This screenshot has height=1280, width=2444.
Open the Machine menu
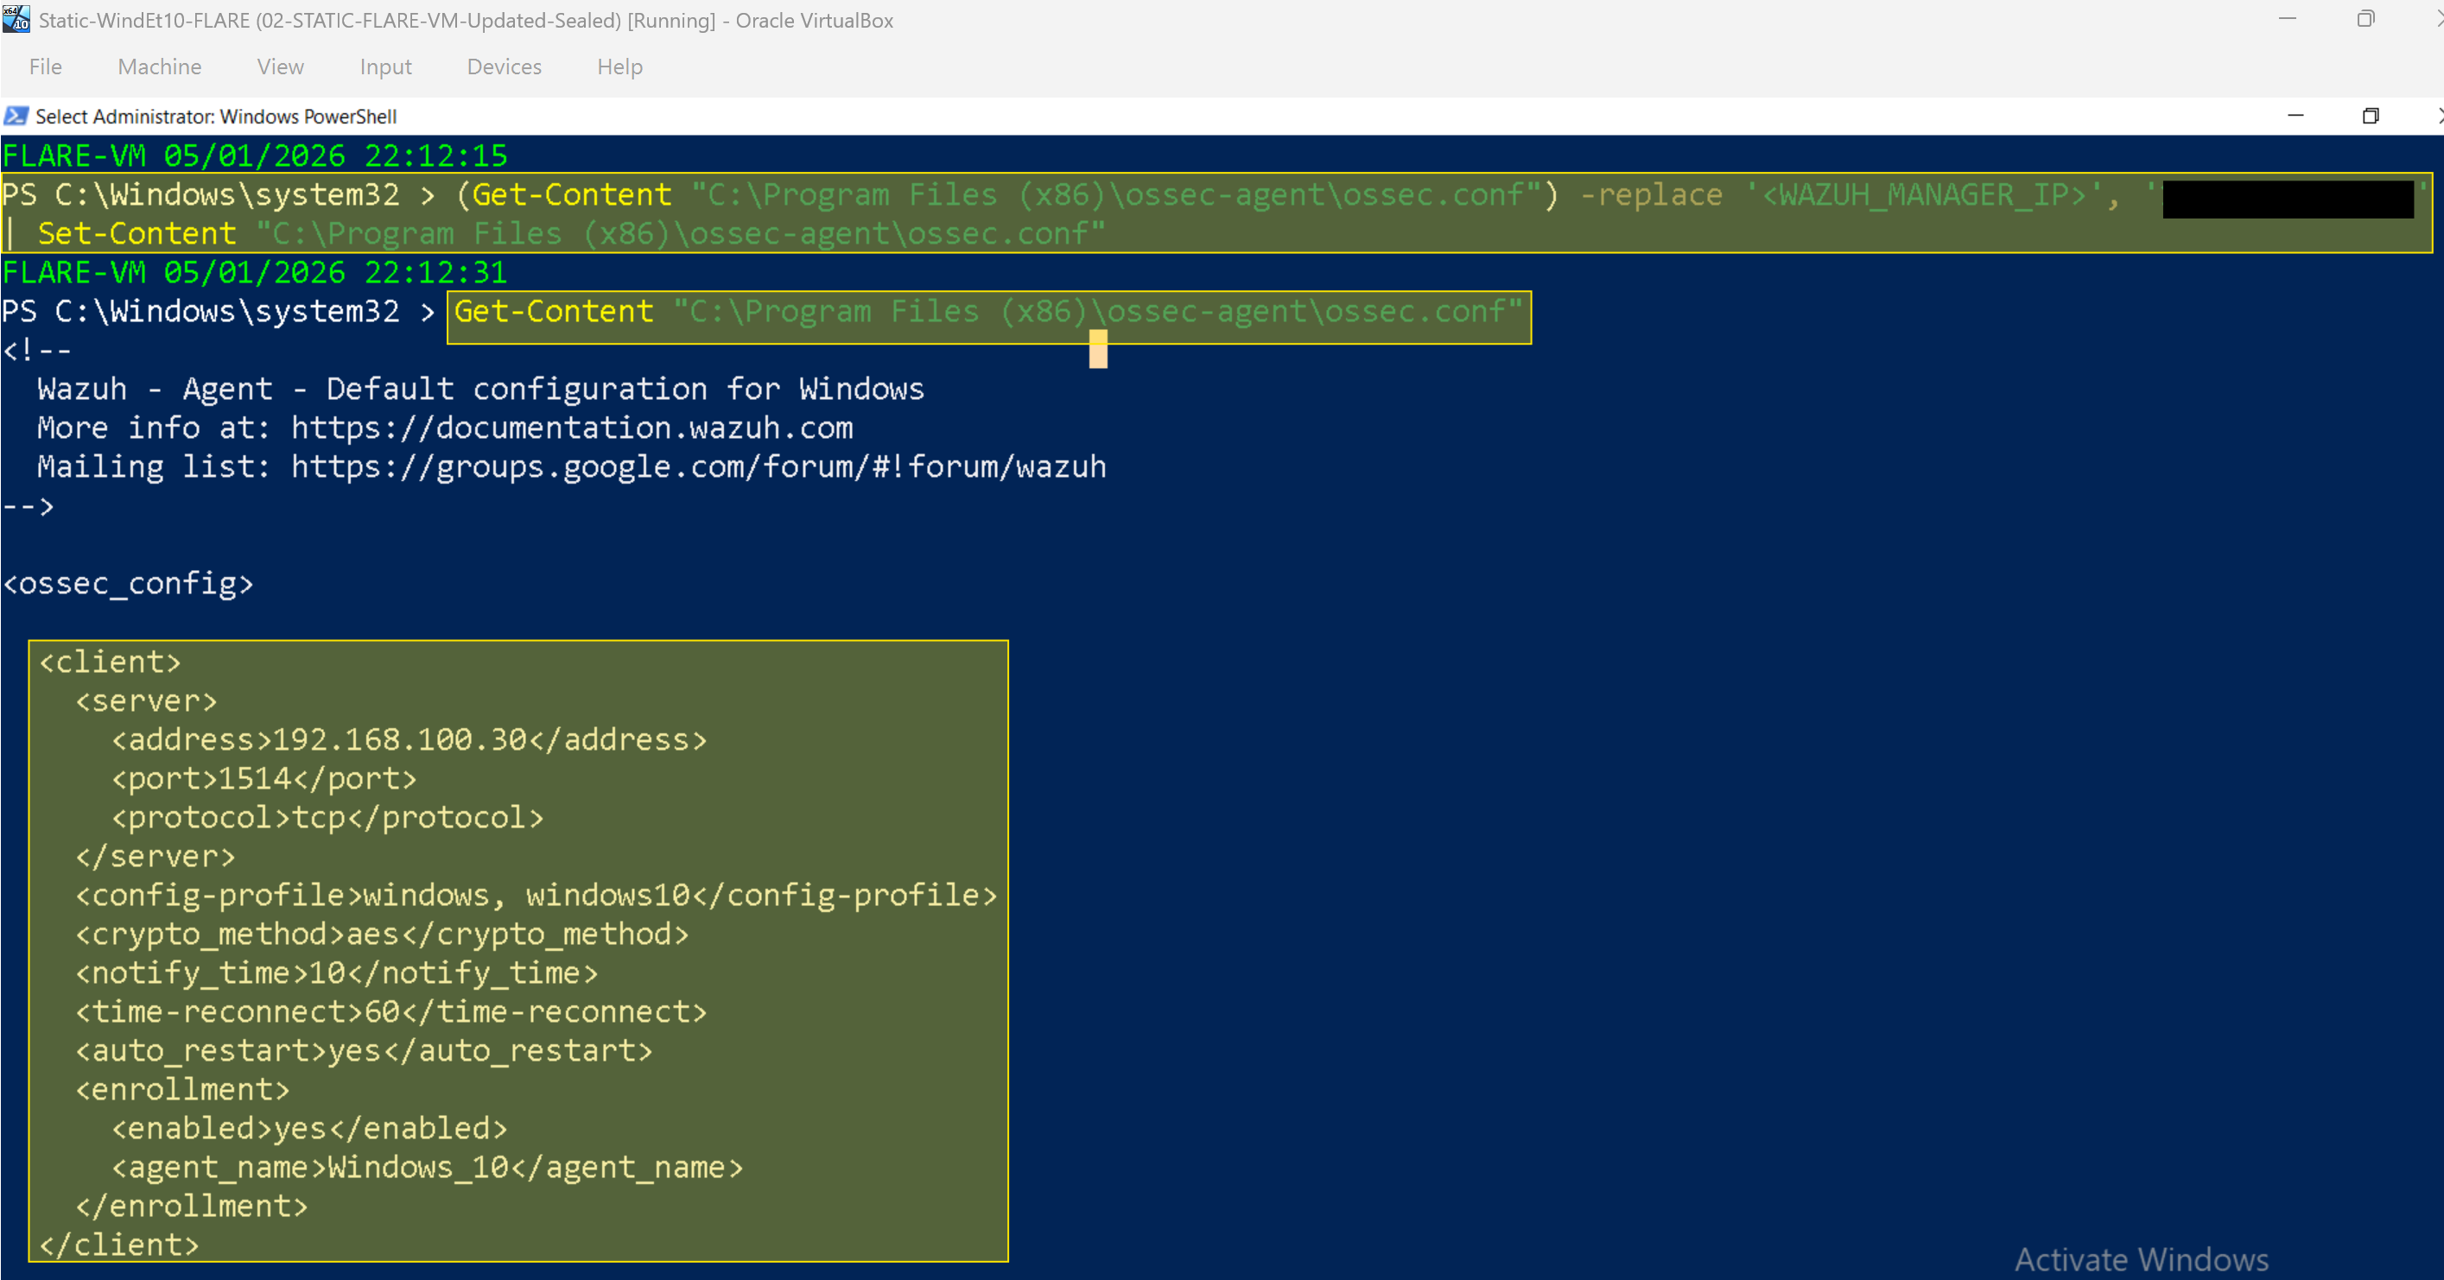(159, 67)
